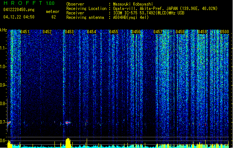Click the 0.8 frequency axis label

[3, 104]
